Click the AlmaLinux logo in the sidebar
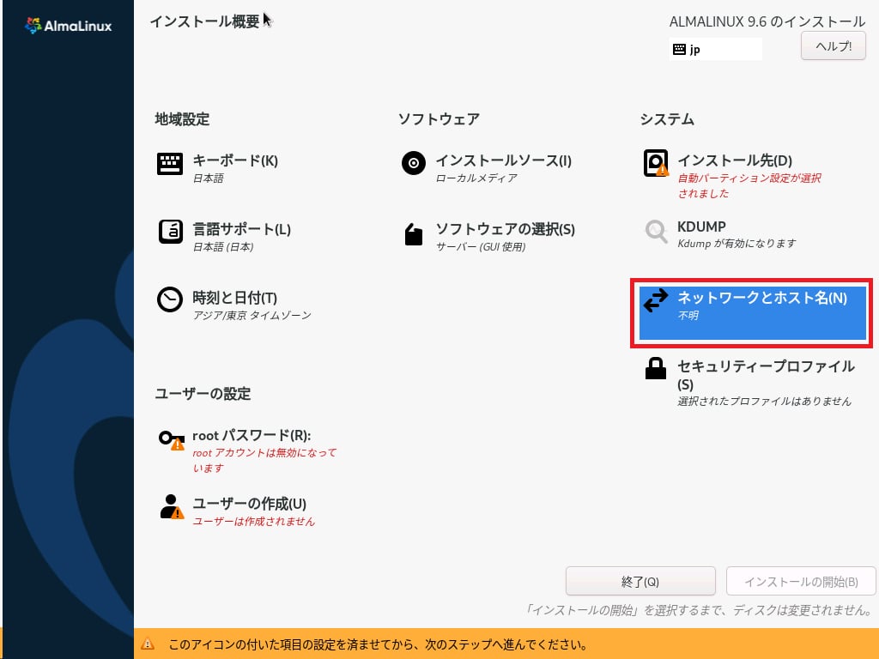 click(x=69, y=26)
